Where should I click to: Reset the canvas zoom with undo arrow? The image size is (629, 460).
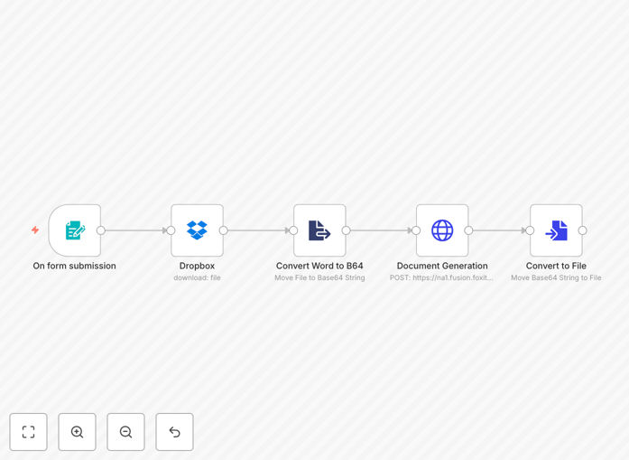coord(174,432)
